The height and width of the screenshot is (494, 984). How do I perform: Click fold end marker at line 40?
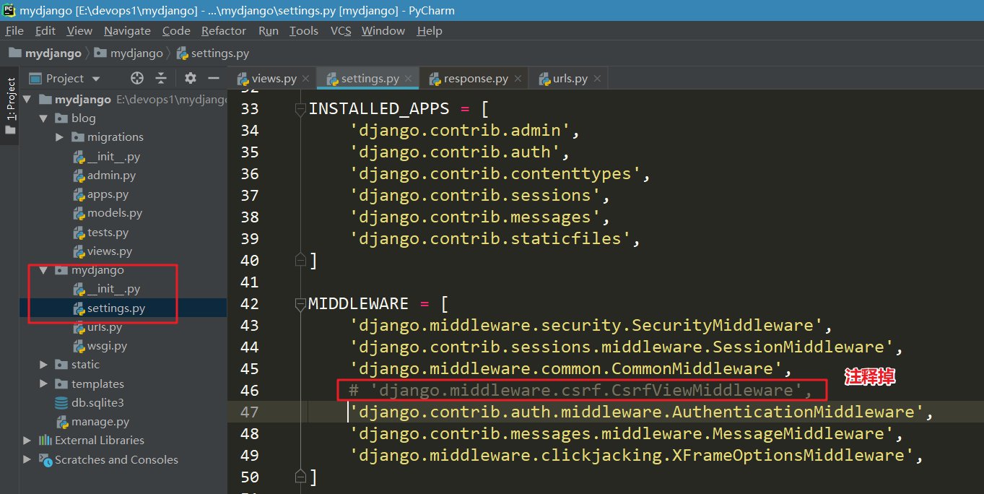(x=300, y=260)
